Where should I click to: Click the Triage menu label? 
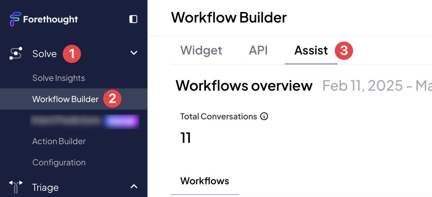click(46, 188)
